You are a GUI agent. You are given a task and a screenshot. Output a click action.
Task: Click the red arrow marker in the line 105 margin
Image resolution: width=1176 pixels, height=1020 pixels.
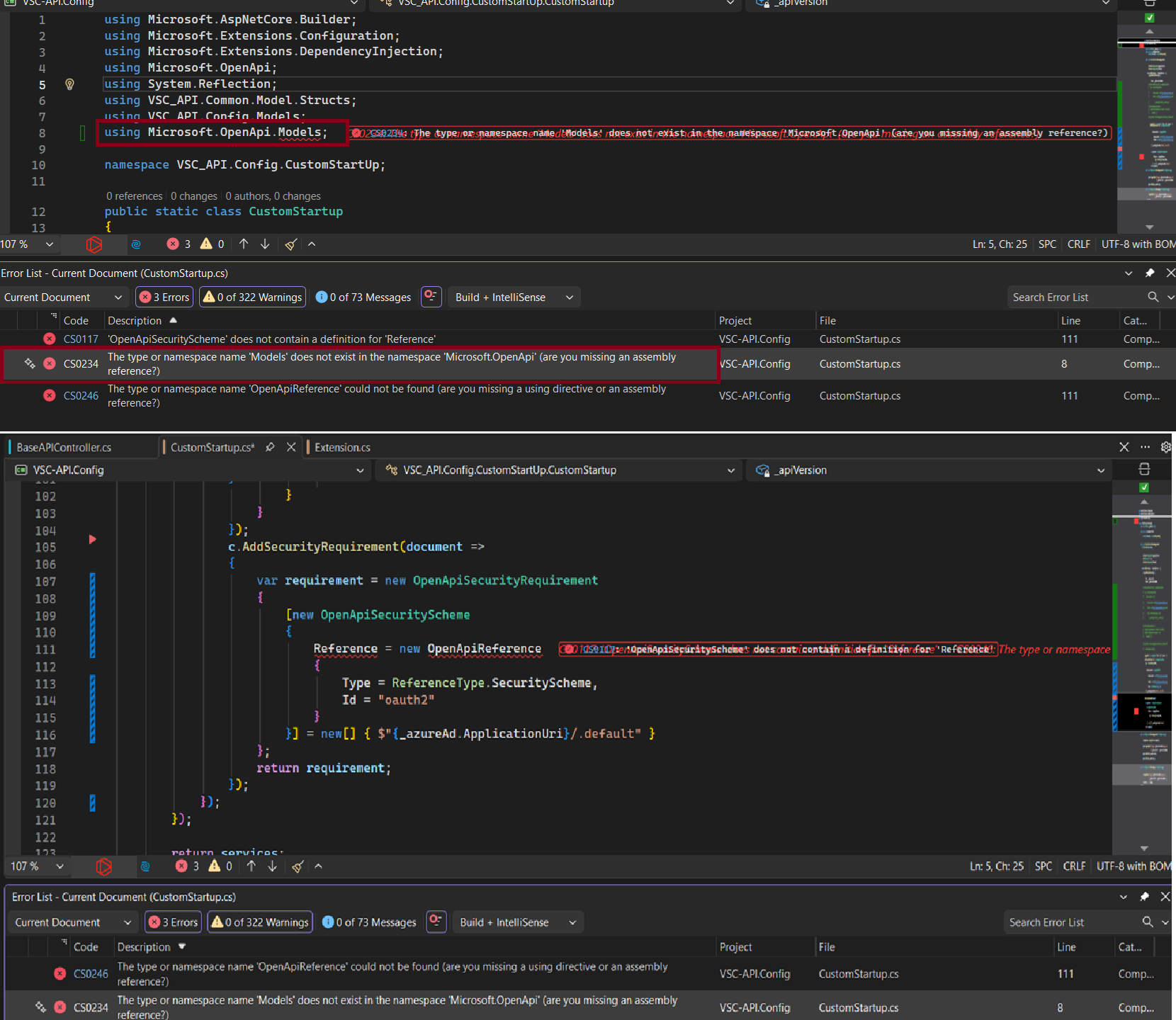coord(92,540)
